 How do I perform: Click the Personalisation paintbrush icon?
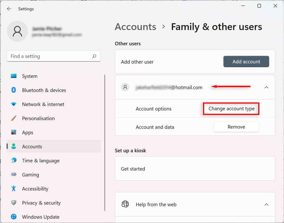pos(14,118)
